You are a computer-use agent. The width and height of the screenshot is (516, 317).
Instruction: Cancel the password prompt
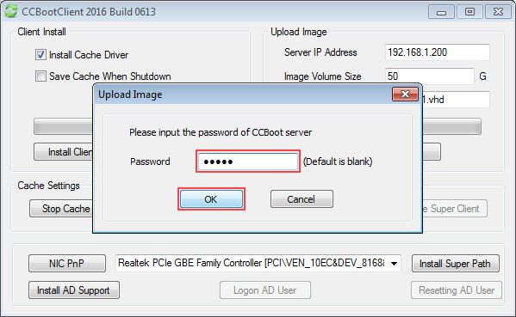tap(302, 199)
